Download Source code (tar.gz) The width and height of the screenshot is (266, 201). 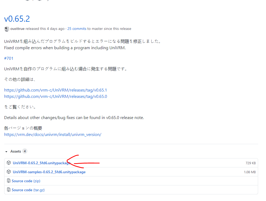click(x=28, y=190)
